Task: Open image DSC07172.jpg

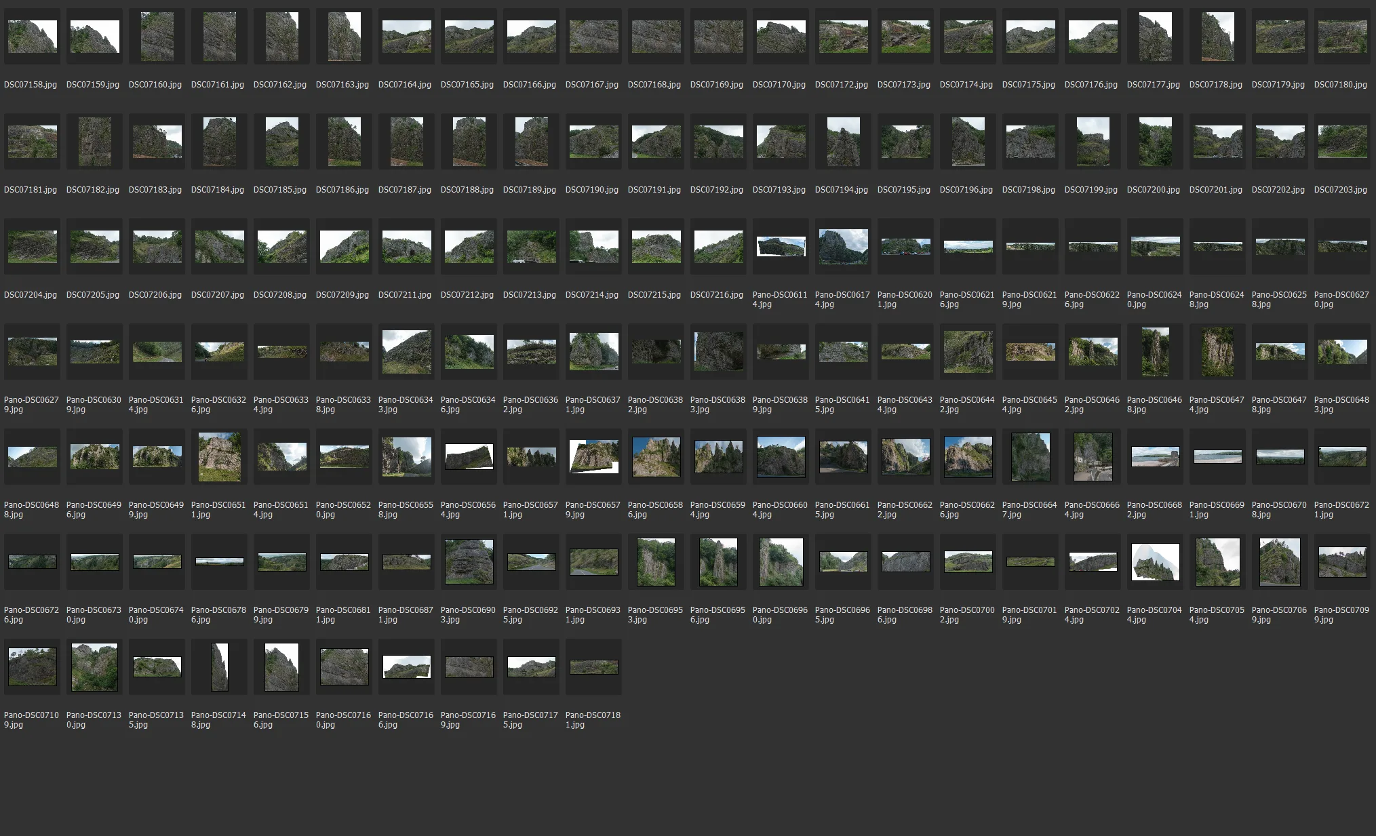Action: click(843, 37)
